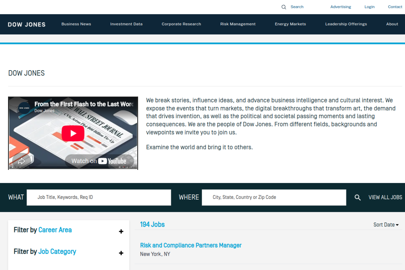
Task: Click VIEW ALL JOBS
Action: 385,197
